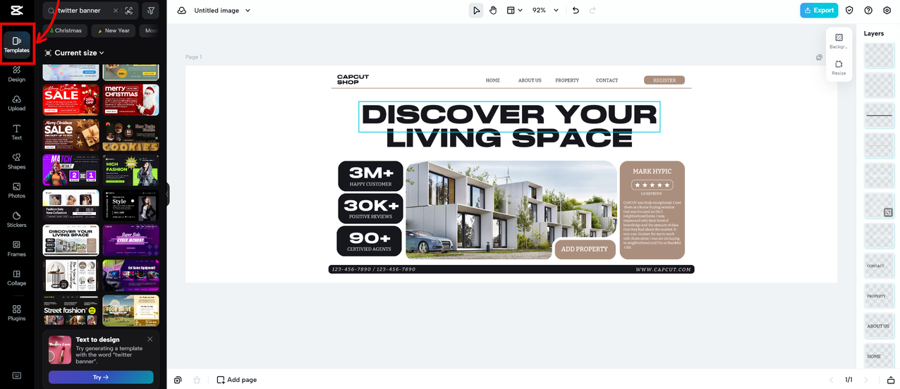
Task: Select the PROPERTY layer thumbnail
Action: (x=879, y=297)
